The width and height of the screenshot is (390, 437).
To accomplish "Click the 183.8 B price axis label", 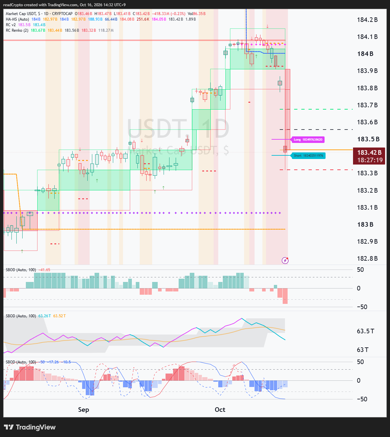I will pos(367,88).
